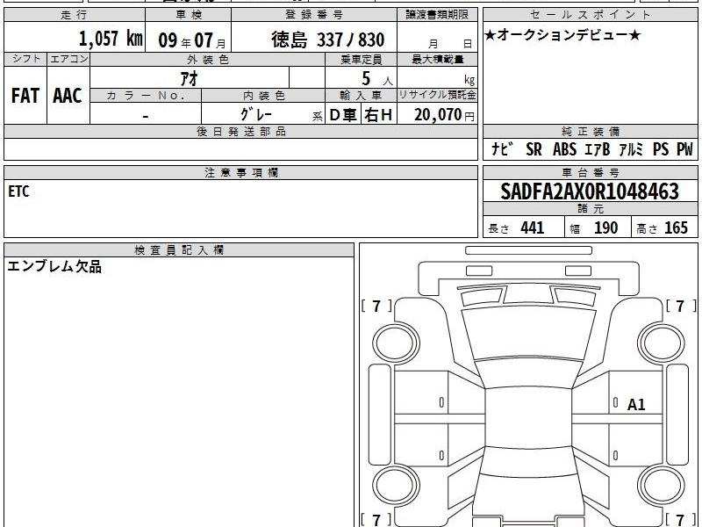Click the 右H steering cell
This screenshot has height=527, width=702.
(378, 115)
